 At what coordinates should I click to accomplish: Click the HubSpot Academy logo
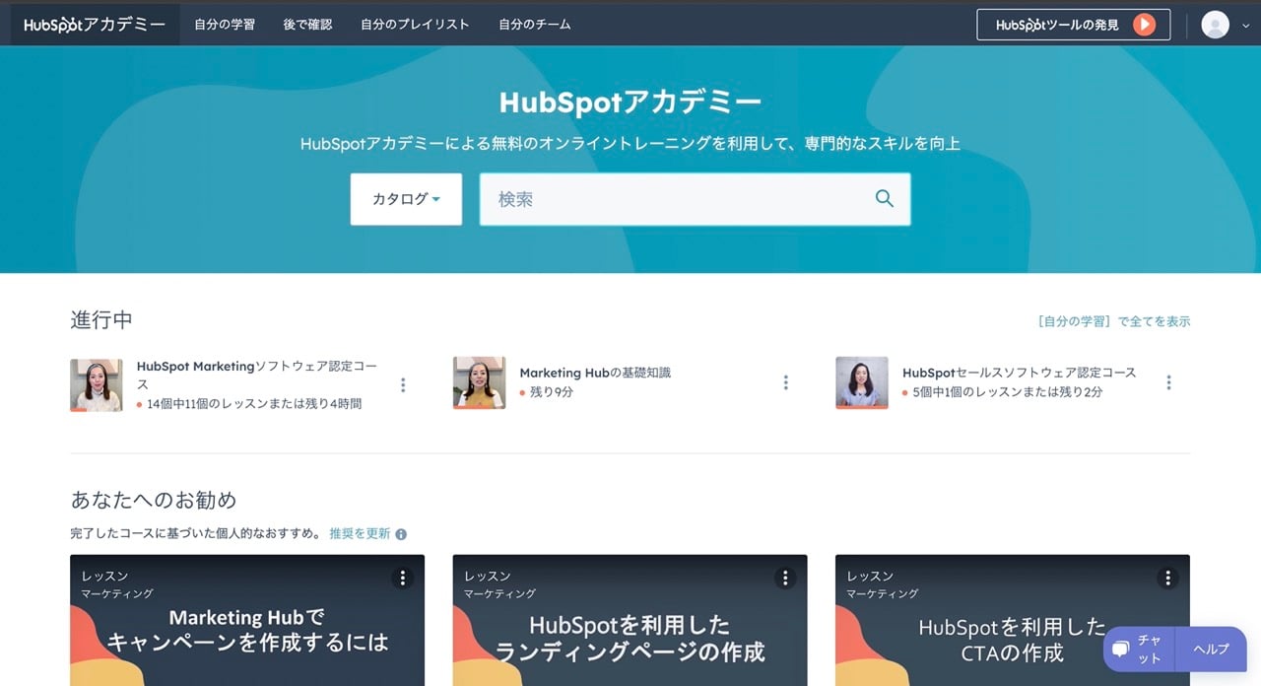(x=95, y=25)
